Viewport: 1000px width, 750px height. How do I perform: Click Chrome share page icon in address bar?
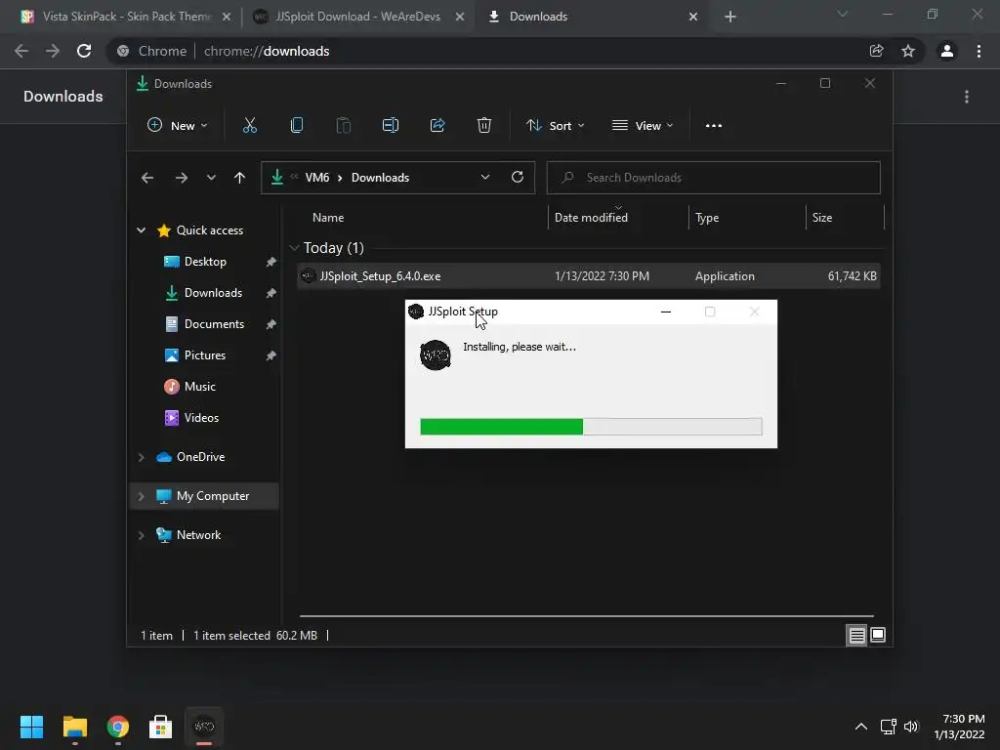[x=876, y=51]
